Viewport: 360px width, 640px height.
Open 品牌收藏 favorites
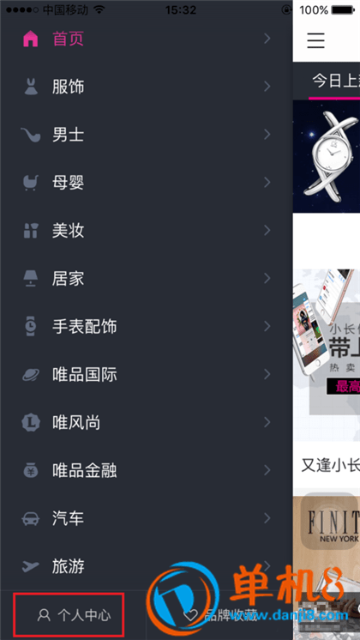pos(220,615)
